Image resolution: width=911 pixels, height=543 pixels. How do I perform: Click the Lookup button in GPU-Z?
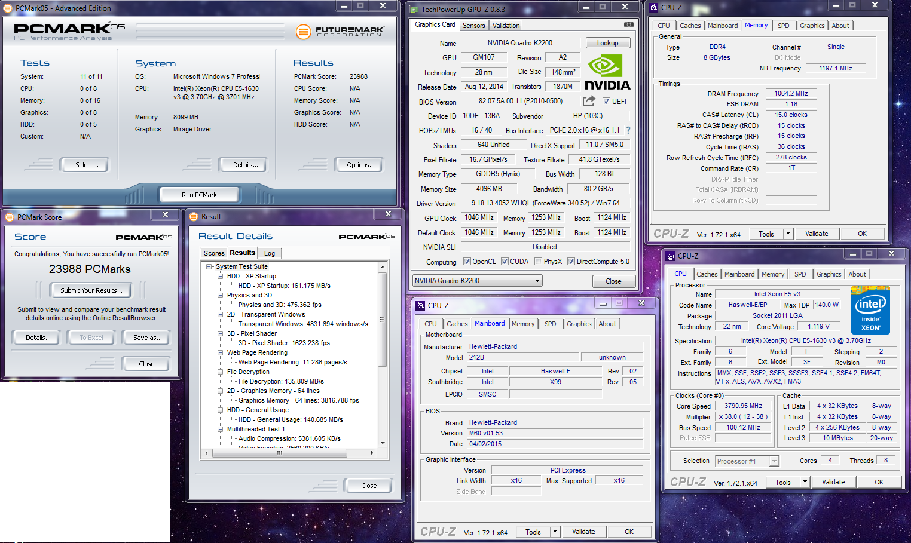[607, 43]
